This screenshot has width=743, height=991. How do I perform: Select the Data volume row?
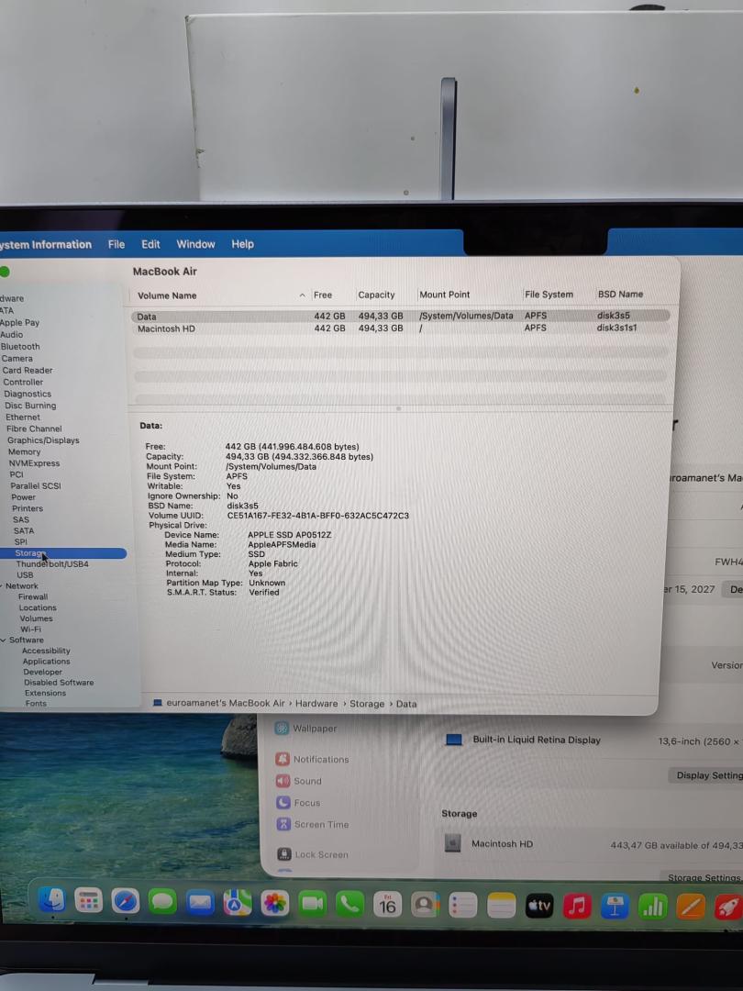[x=400, y=316]
